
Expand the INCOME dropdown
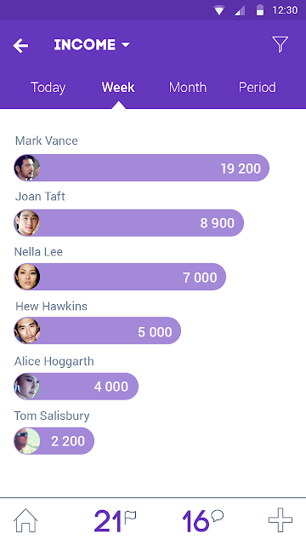[92, 45]
